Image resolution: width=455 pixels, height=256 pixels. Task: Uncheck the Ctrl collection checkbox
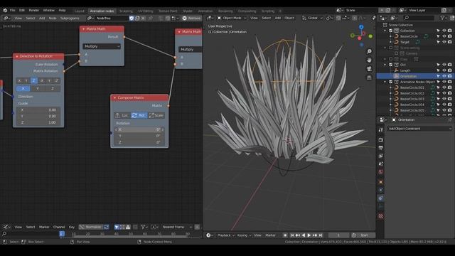391,65
